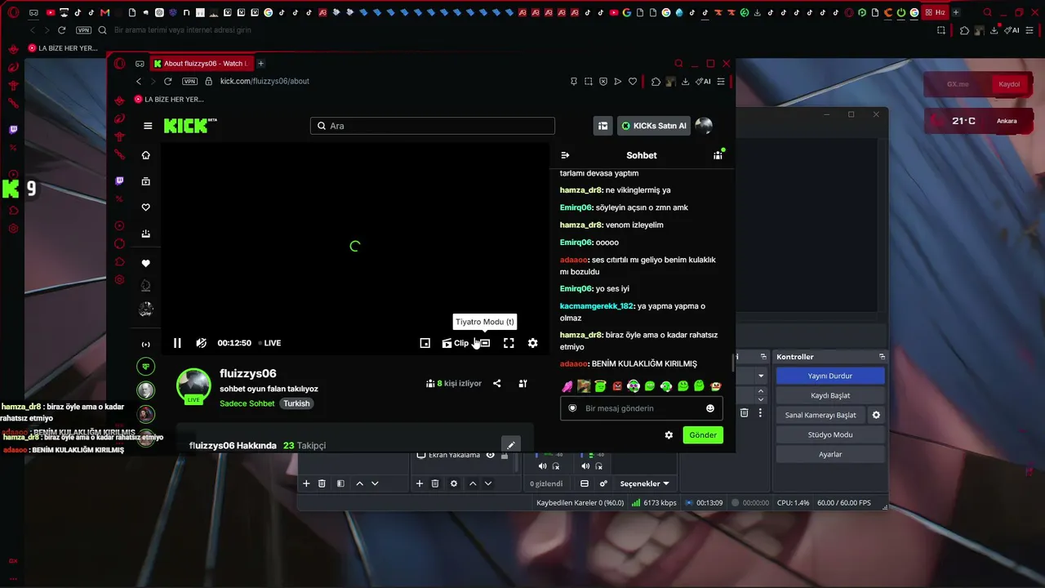Toggle the Ekran Yakalama source lock
This screenshot has height=588, width=1045.
point(505,455)
